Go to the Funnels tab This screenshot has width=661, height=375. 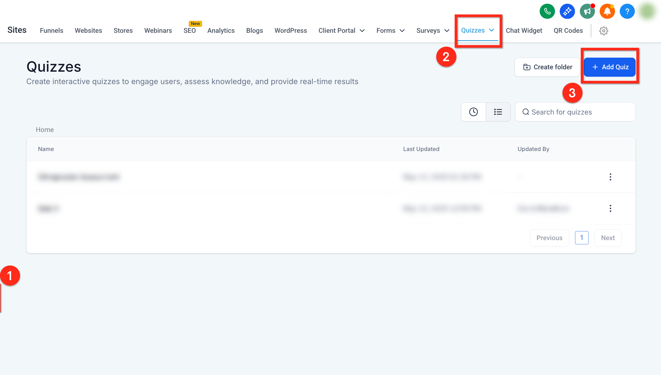tap(52, 31)
